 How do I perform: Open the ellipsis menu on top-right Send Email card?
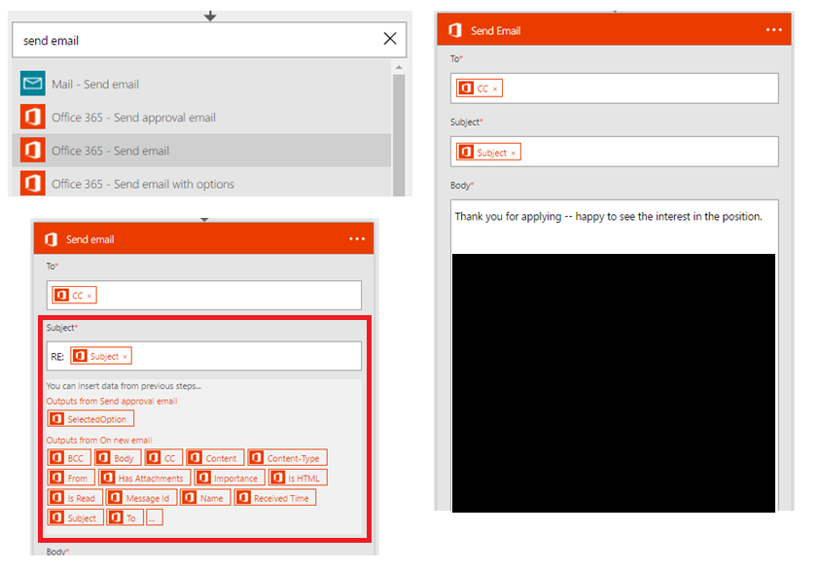773,30
